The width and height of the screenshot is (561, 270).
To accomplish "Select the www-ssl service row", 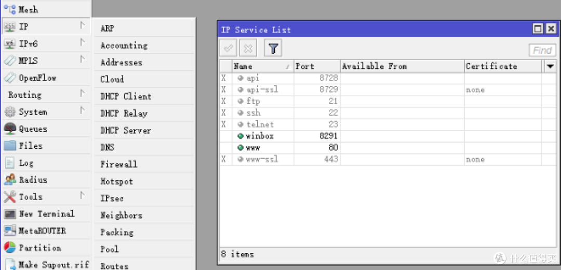I will (x=388, y=159).
